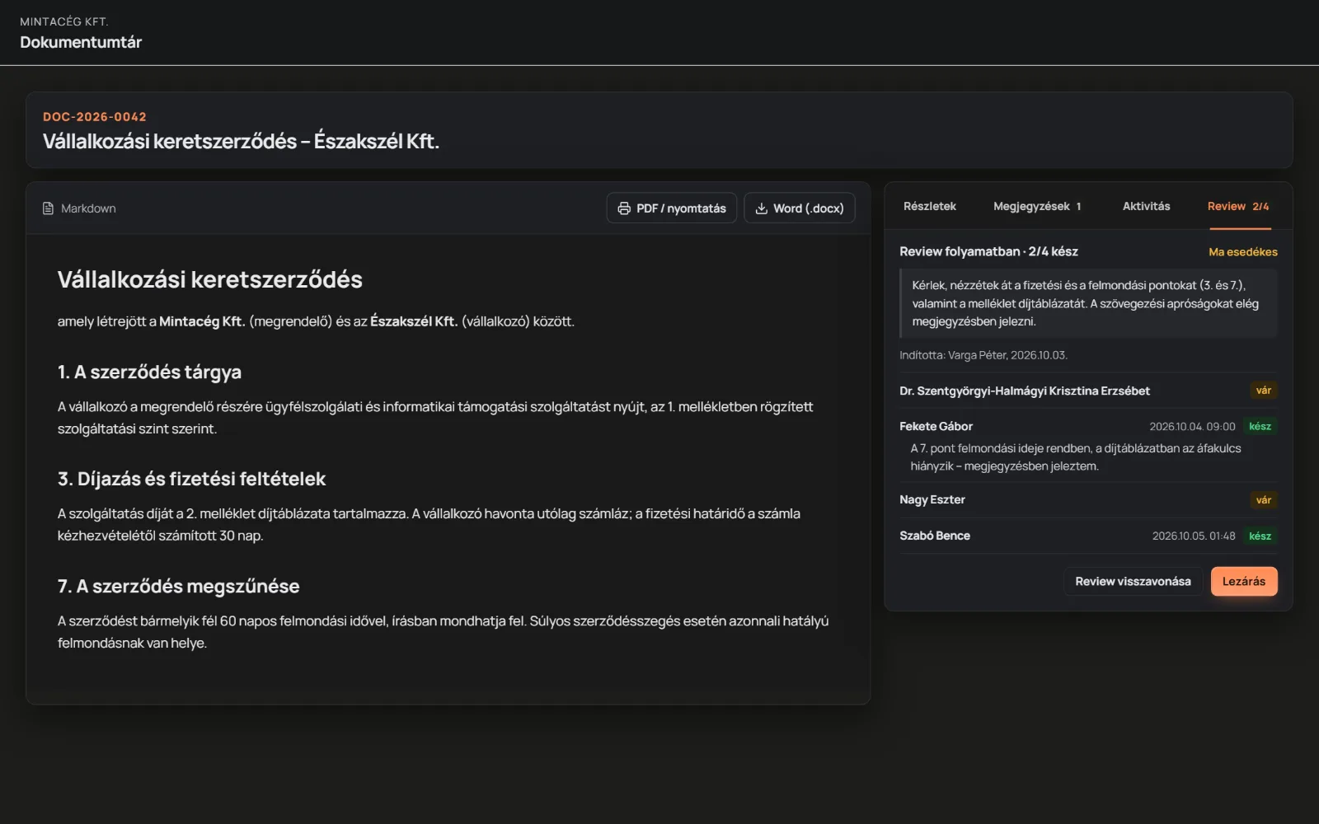
Task: Click the kész badge for Szabó Bence
Action: (x=1260, y=536)
